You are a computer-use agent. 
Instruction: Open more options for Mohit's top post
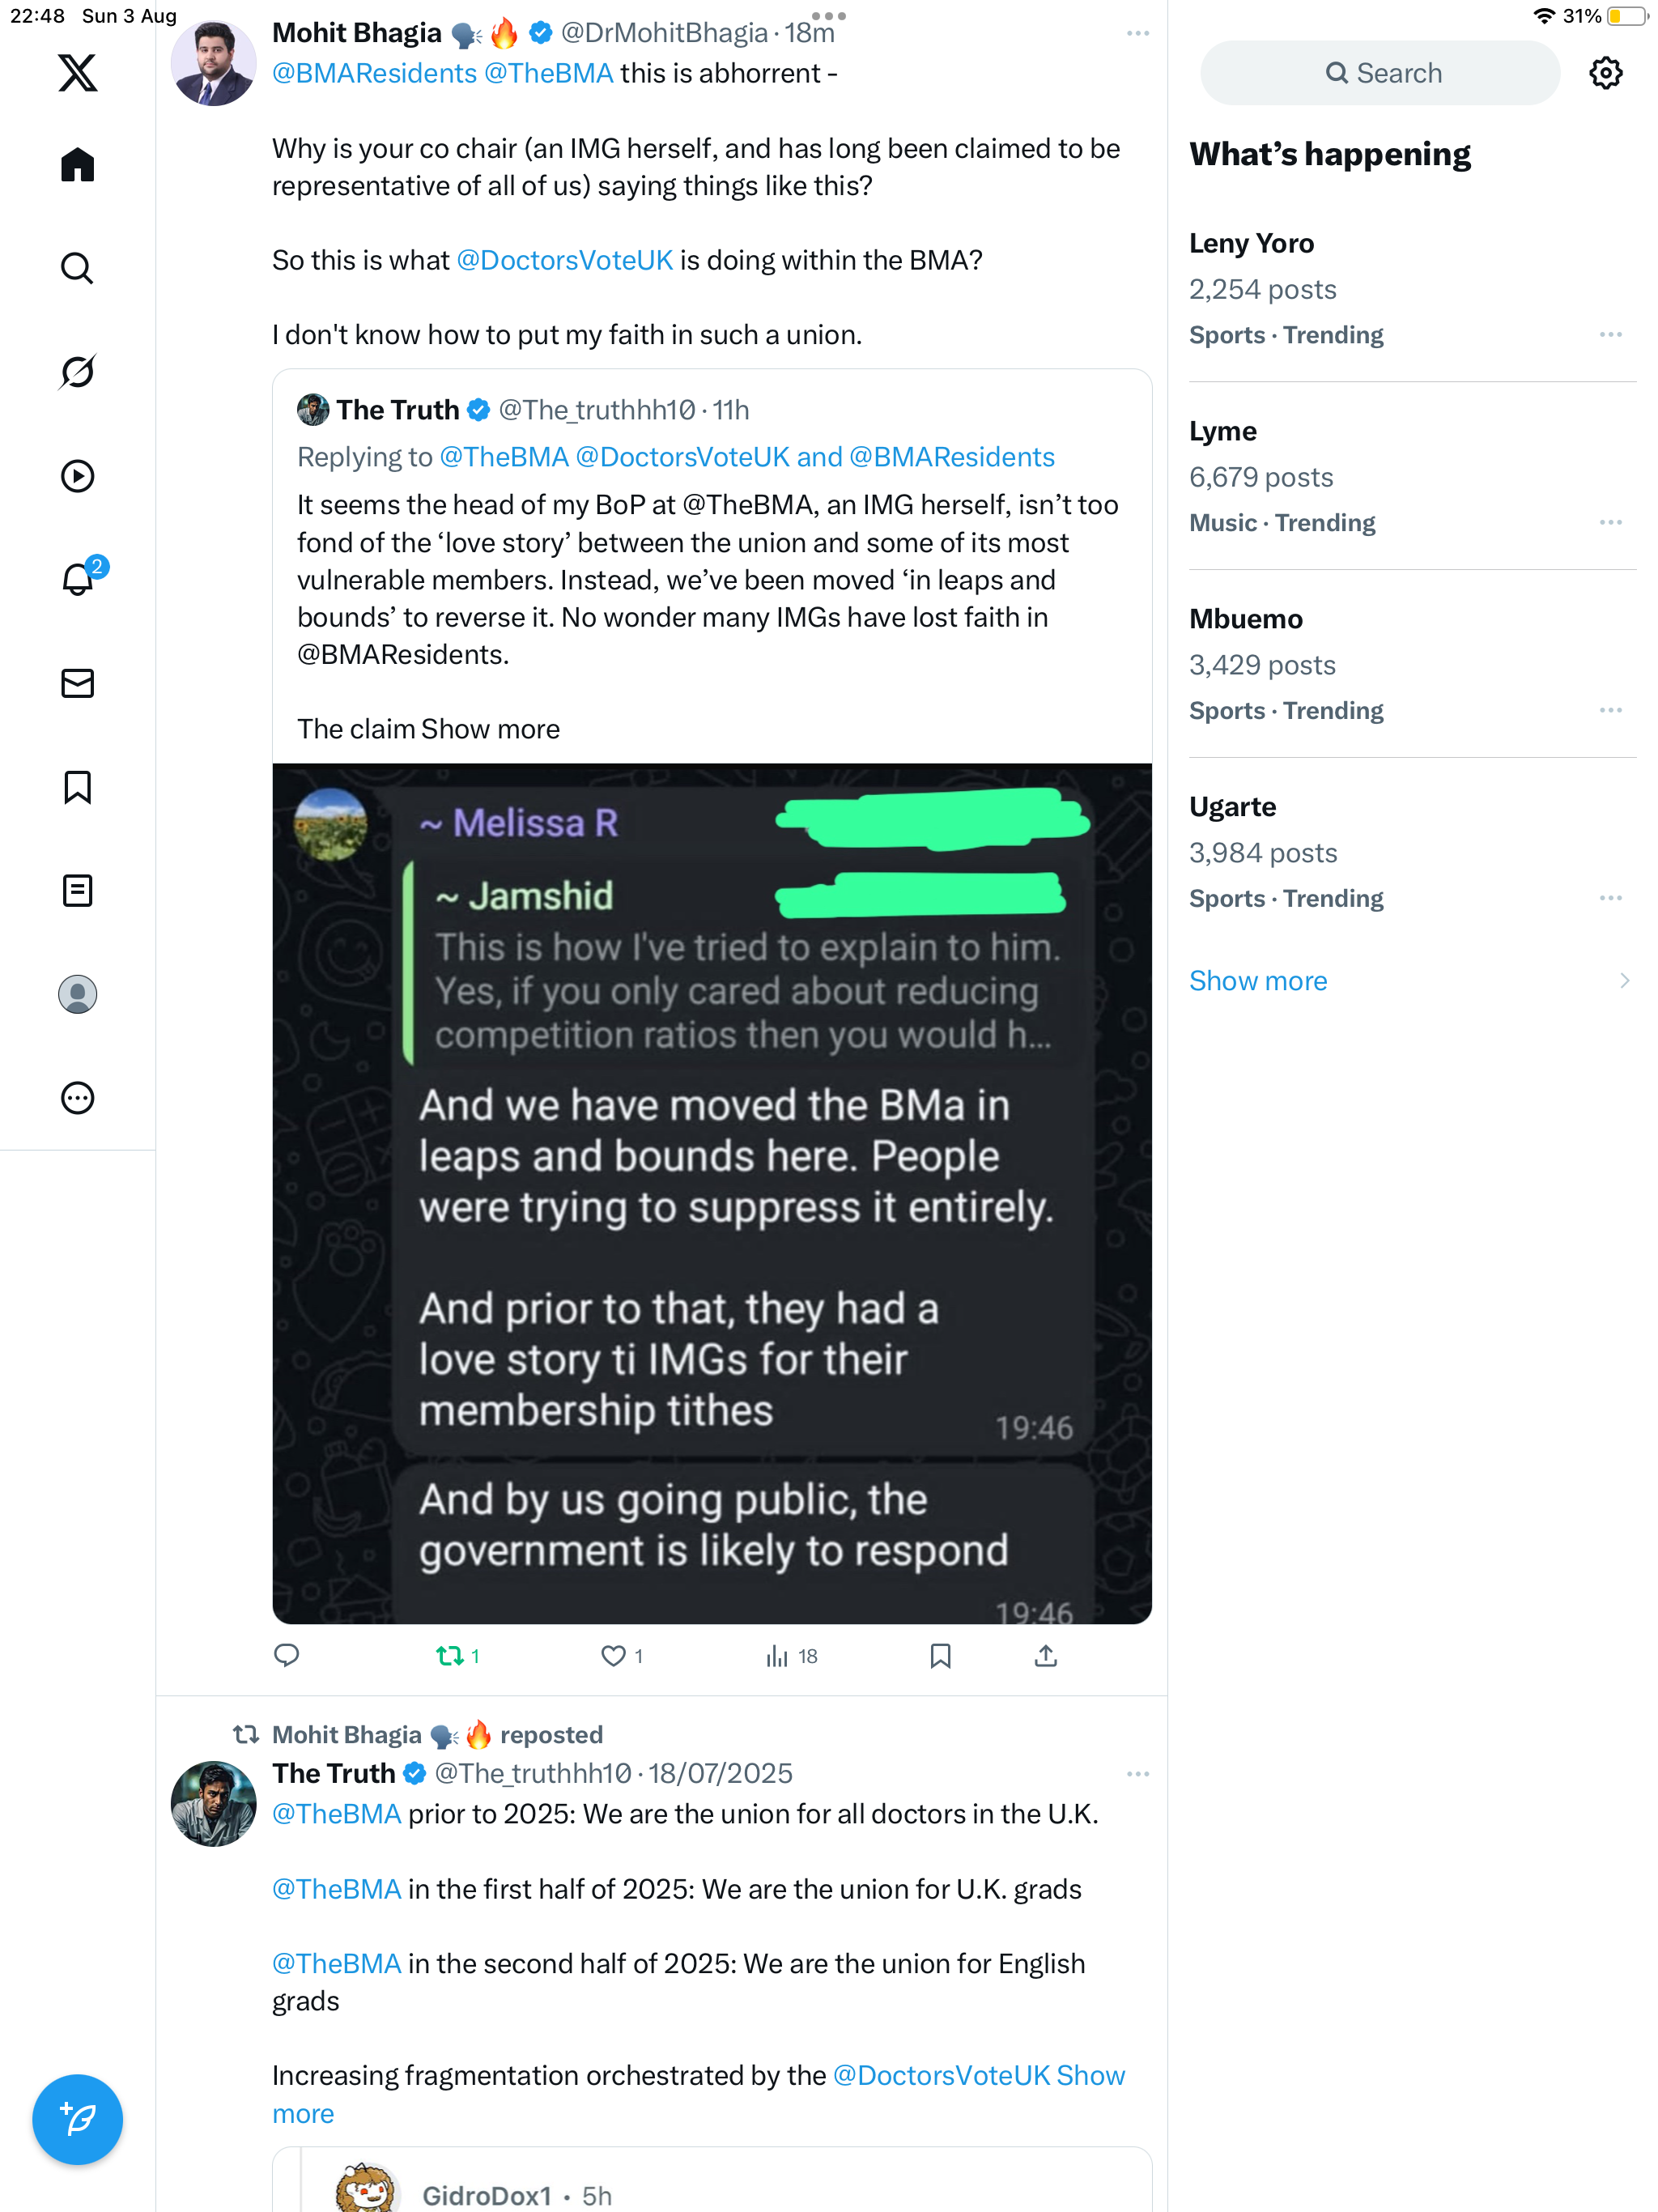(x=1137, y=34)
